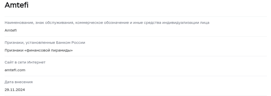Open the amtefi.com website address
The height and width of the screenshot is (96, 271).
click(15, 70)
